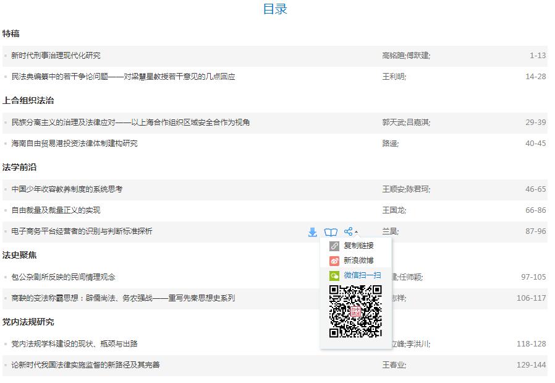Click the download icon for the e-commerce article
Image resolution: width=555 pixels, height=383 pixels.
click(313, 232)
